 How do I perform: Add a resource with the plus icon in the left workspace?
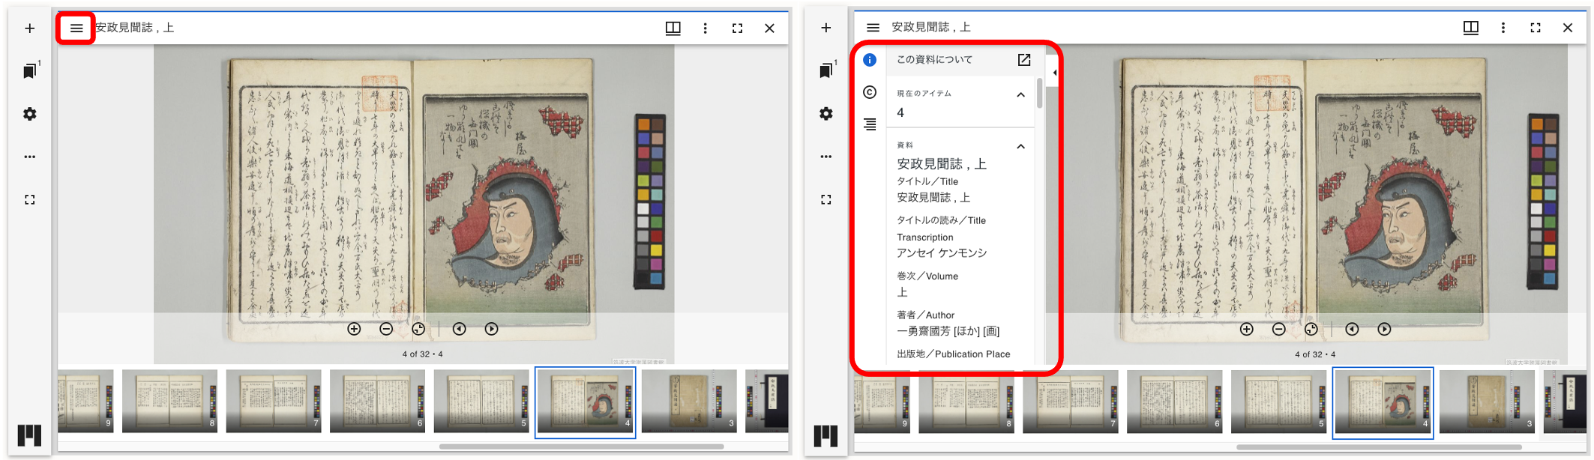point(30,28)
